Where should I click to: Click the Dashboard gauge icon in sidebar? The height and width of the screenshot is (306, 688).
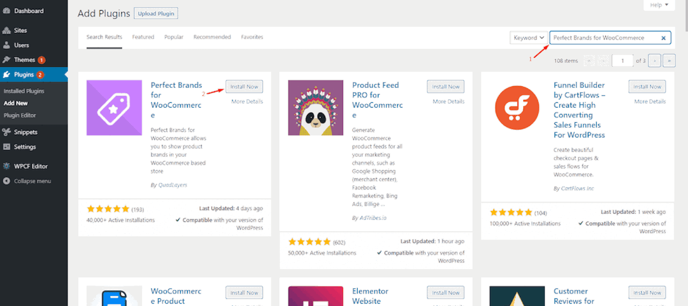coord(6,11)
